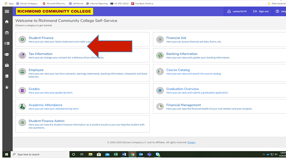Click the Tax Information icon
Screen dimensions: 286x161
[x=22, y=55]
